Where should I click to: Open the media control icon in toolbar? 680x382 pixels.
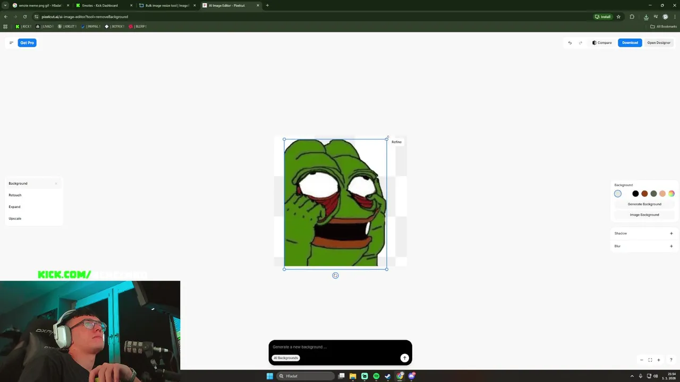(x=656, y=16)
